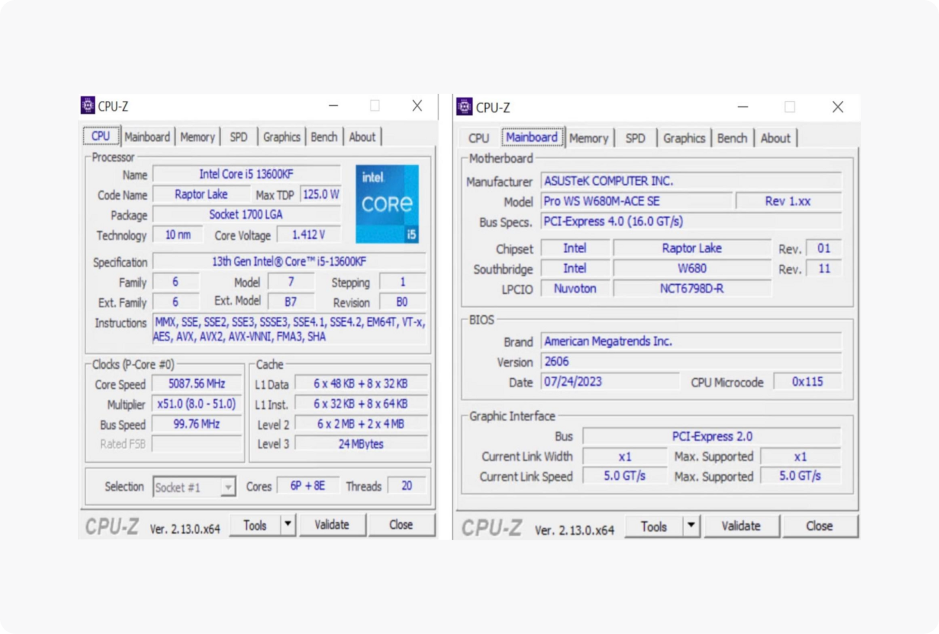Click the Bus Speed value 99.76 MHz
This screenshot has height=634, width=939.
click(x=197, y=424)
